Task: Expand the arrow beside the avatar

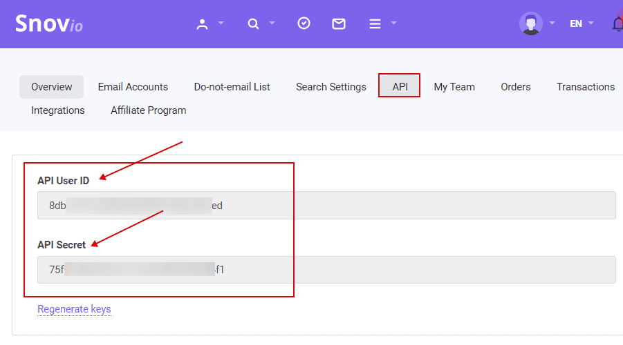Action: coord(552,23)
